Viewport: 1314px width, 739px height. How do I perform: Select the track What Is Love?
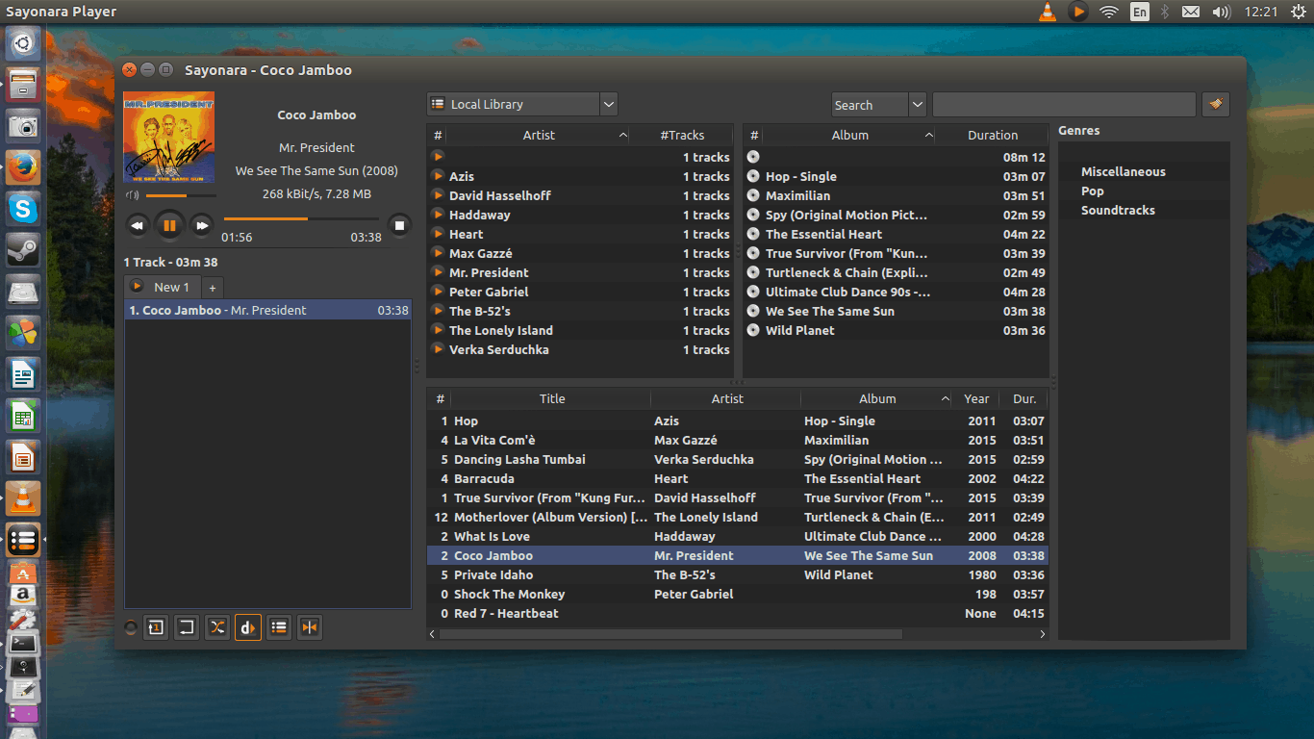click(x=738, y=536)
